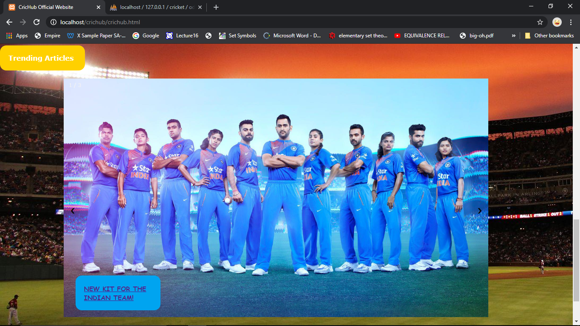Open the Microsoft Word bookmark
The height and width of the screenshot is (326, 580).
point(293,36)
